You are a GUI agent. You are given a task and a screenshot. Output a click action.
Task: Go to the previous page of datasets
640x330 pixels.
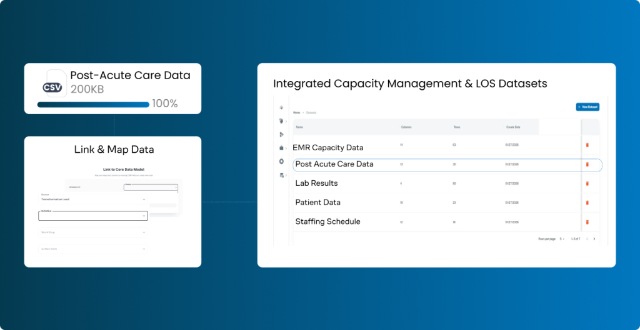pyautogui.click(x=586, y=239)
